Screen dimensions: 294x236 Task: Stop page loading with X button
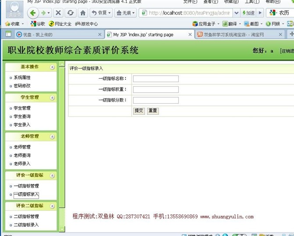pyautogui.click(x=58, y=13)
